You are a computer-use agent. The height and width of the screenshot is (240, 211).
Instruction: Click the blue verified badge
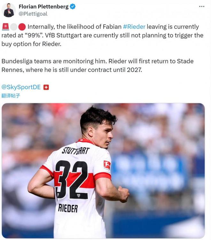pos(73,7)
